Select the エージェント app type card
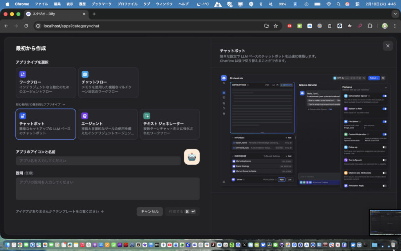Image resolution: width=401 pixels, height=251 pixels. [108, 124]
